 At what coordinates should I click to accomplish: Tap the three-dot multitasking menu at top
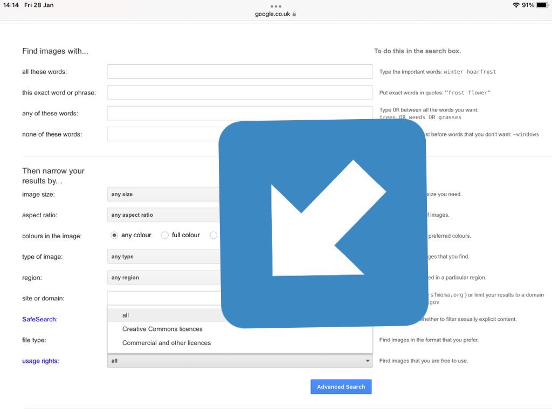pyautogui.click(x=275, y=6)
